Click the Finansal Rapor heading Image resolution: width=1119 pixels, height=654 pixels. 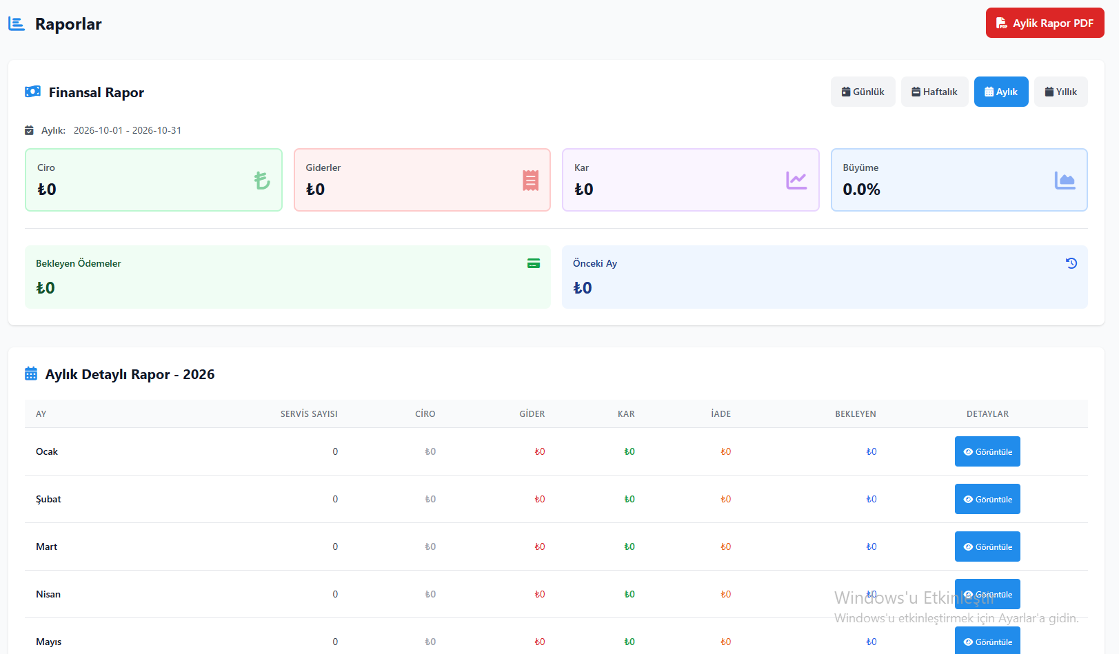click(97, 92)
